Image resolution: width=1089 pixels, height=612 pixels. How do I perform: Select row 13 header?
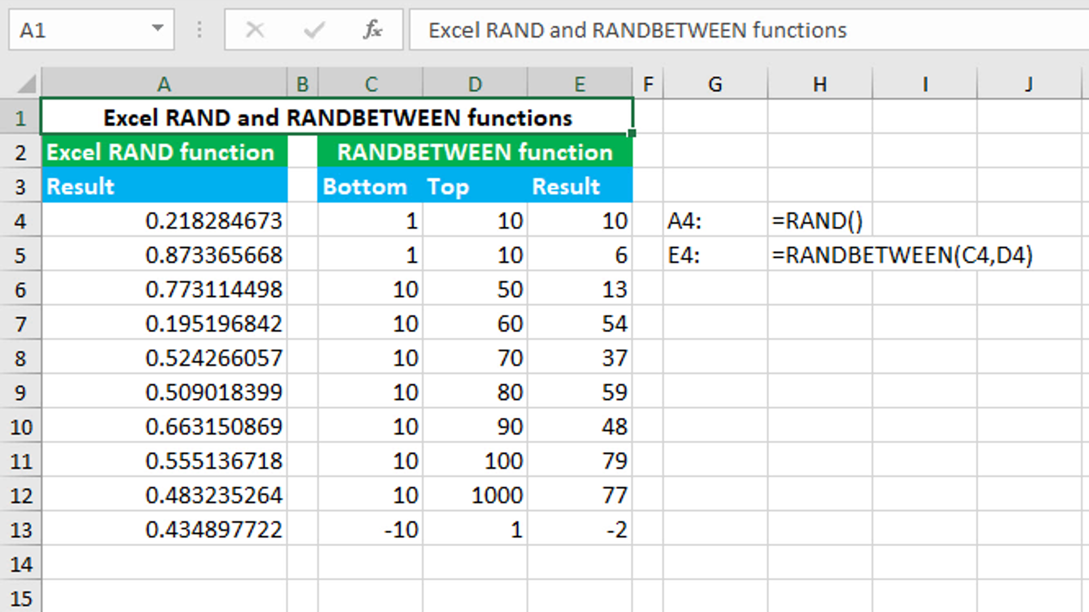click(x=20, y=530)
